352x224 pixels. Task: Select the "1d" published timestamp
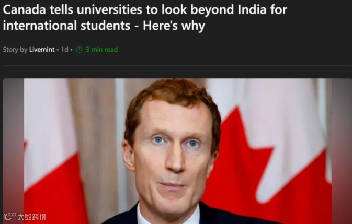[x=65, y=50]
